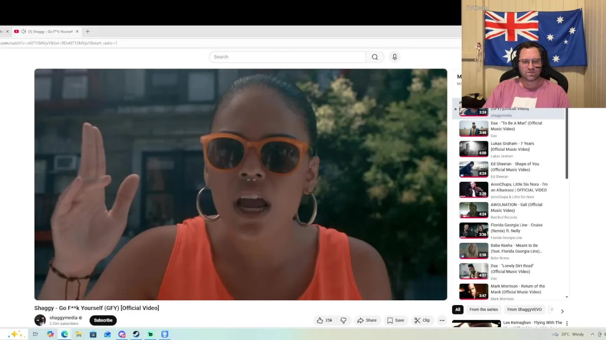Open the weather 30°C Windy widget
Image resolution: width=606 pixels, height=340 pixels.
pyautogui.click(x=568, y=334)
